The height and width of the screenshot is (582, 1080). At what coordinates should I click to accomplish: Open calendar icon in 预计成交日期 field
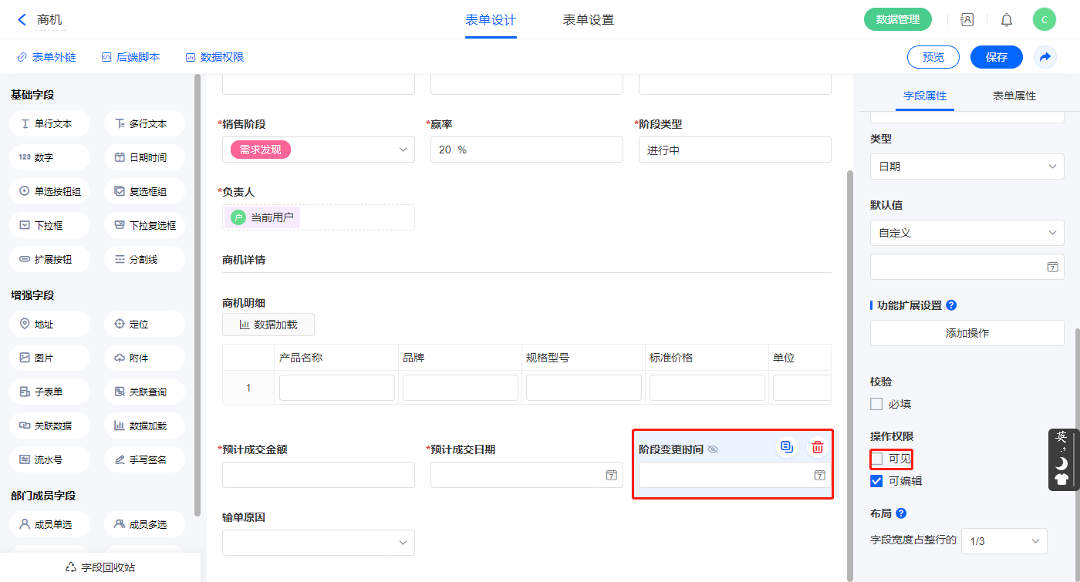pyautogui.click(x=611, y=475)
